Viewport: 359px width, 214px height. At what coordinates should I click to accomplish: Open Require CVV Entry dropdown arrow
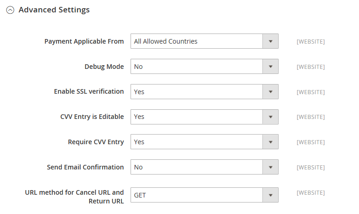270,142
